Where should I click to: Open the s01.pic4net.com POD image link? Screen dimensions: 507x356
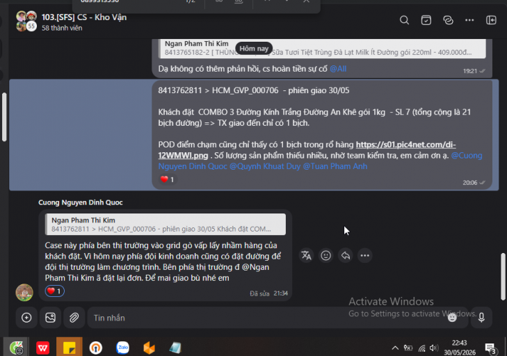pyautogui.click(x=307, y=150)
